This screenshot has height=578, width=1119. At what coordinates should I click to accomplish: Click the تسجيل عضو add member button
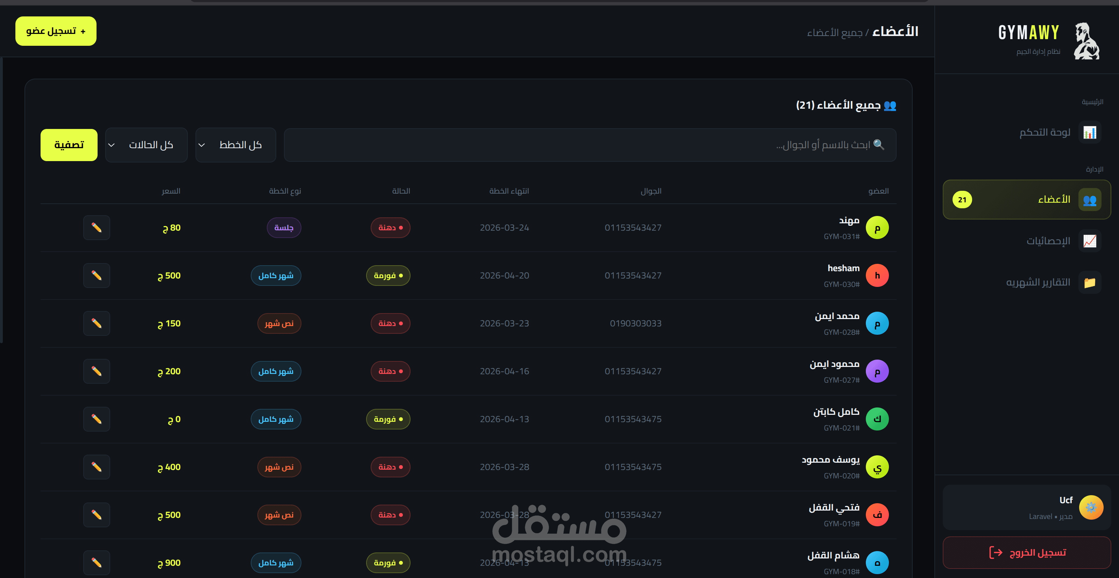[x=56, y=31]
